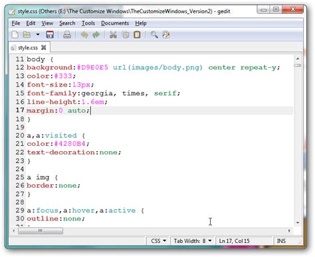The height and width of the screenshot is (257, 315).
Task: Click the INS mode indicator
Action: [281, 241]
